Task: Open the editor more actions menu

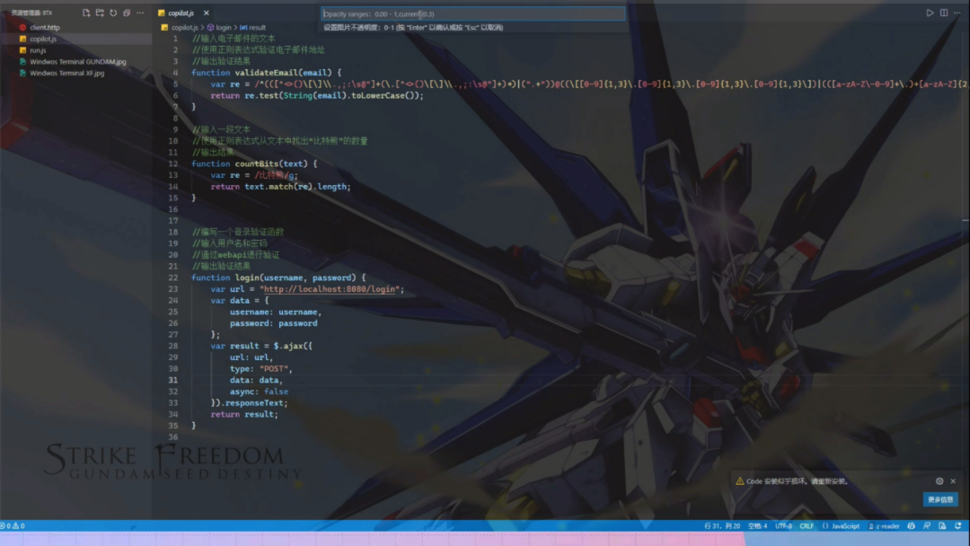Action: tap(957, 13)
